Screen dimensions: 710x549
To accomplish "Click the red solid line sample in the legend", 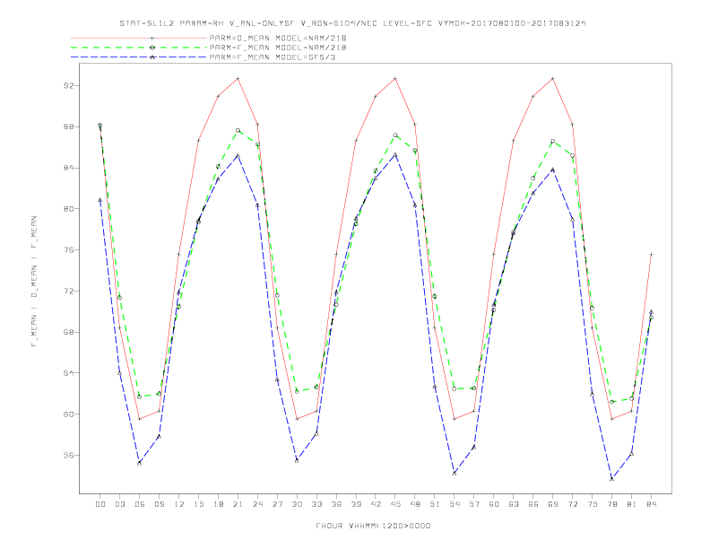I will coord(139,38).
